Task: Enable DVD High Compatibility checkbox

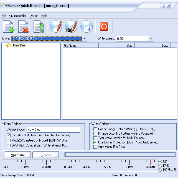Action: point(9,145)
